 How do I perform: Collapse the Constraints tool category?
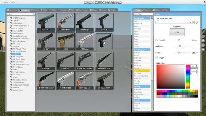click(x=142, y=18)
